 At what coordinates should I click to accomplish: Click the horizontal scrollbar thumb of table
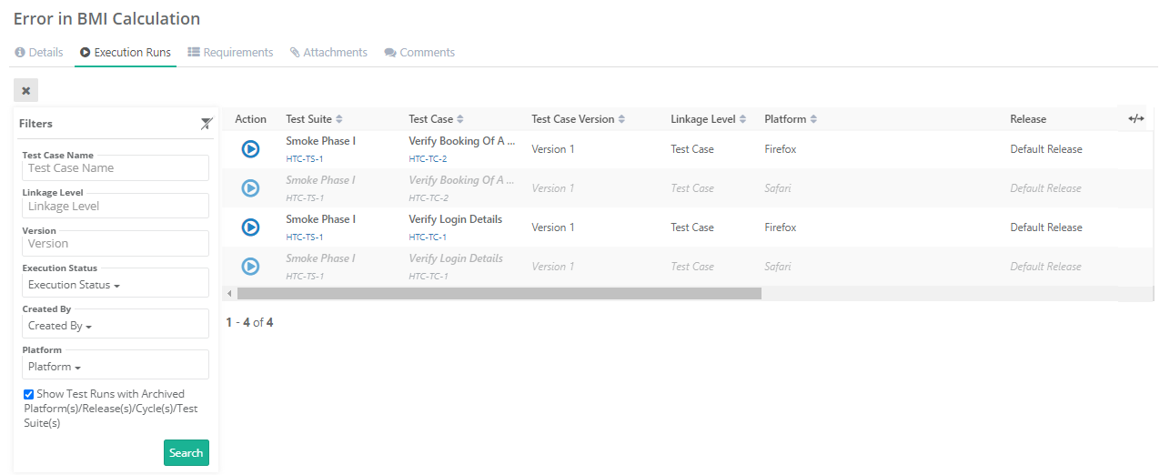click(499, 294)
